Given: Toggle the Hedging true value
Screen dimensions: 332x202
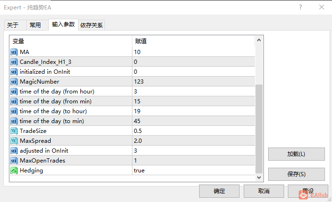Looking at the screenshot, I should click(193, 171).
